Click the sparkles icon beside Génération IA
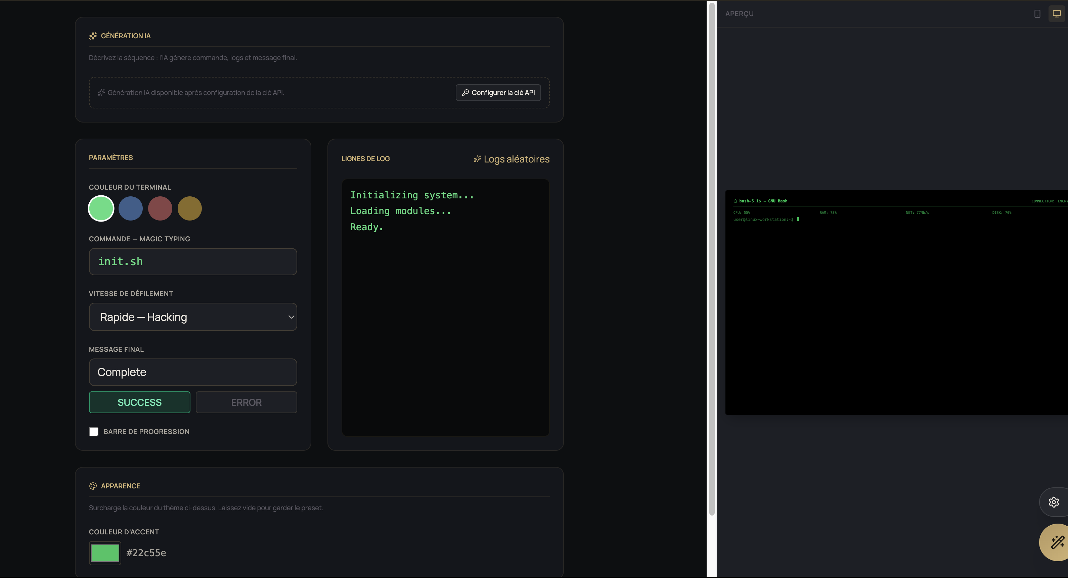This screenshot has width=1068, height=578. click(93, 36)
